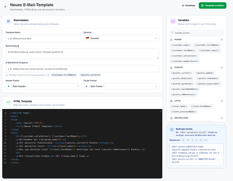Click the h1 salutation line in editor
Viewport: 233px width, 181px height.
(51, 136)
